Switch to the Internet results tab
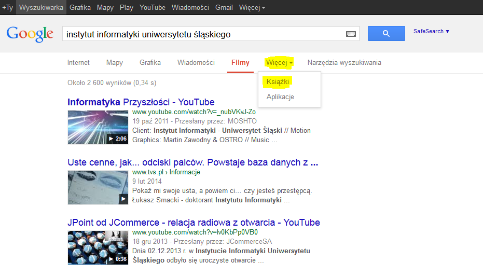The width and height of the screenshot is (483, 276). click(x=78, y=63)
